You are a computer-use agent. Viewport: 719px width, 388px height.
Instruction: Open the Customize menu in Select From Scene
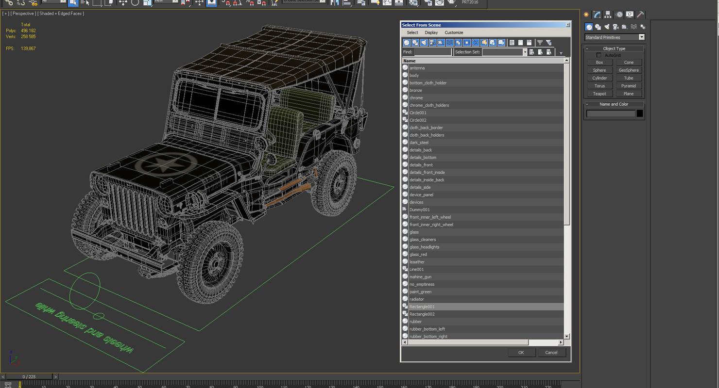click(x=454, y=32)
